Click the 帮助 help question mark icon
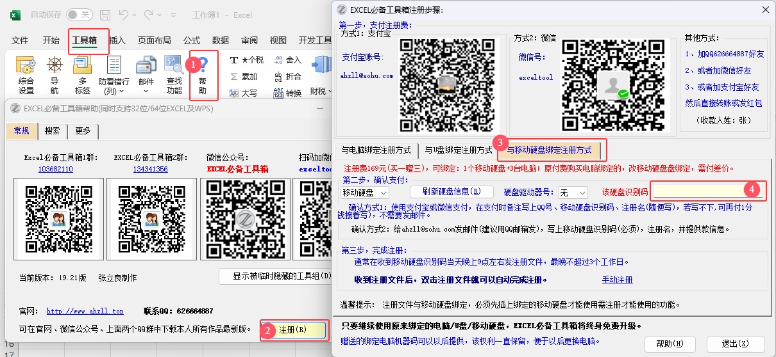This screenshot has width=776, height=357. coord(203,65)
